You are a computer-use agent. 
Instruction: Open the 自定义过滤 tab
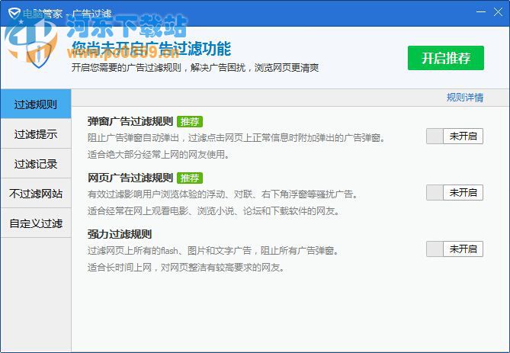tap(36, 223)
